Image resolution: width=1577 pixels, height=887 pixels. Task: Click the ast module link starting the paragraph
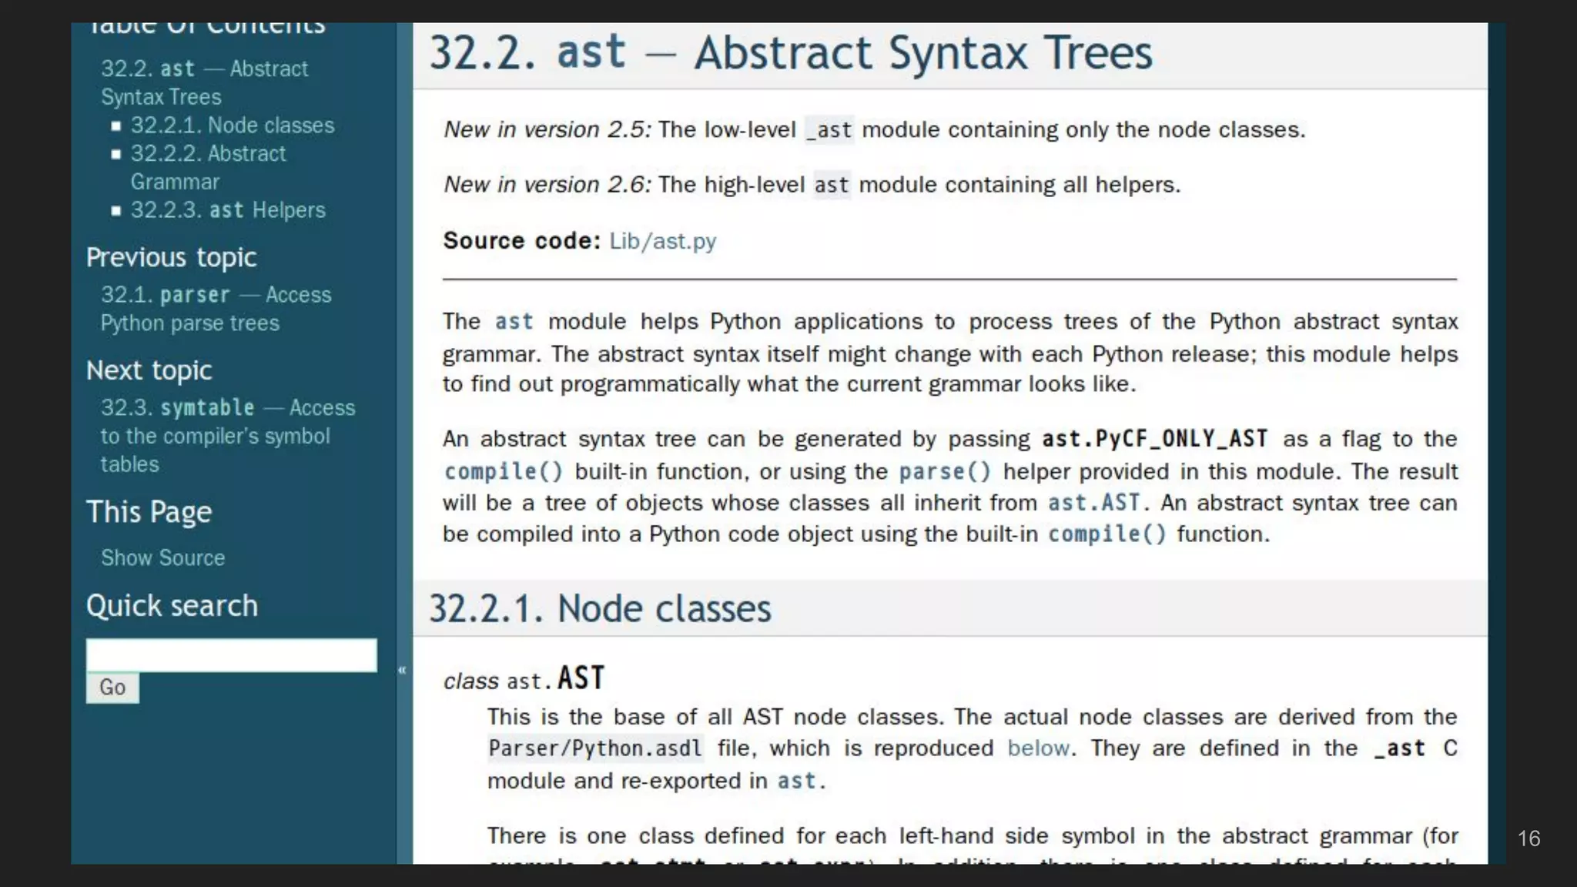(x=514, y=321)
